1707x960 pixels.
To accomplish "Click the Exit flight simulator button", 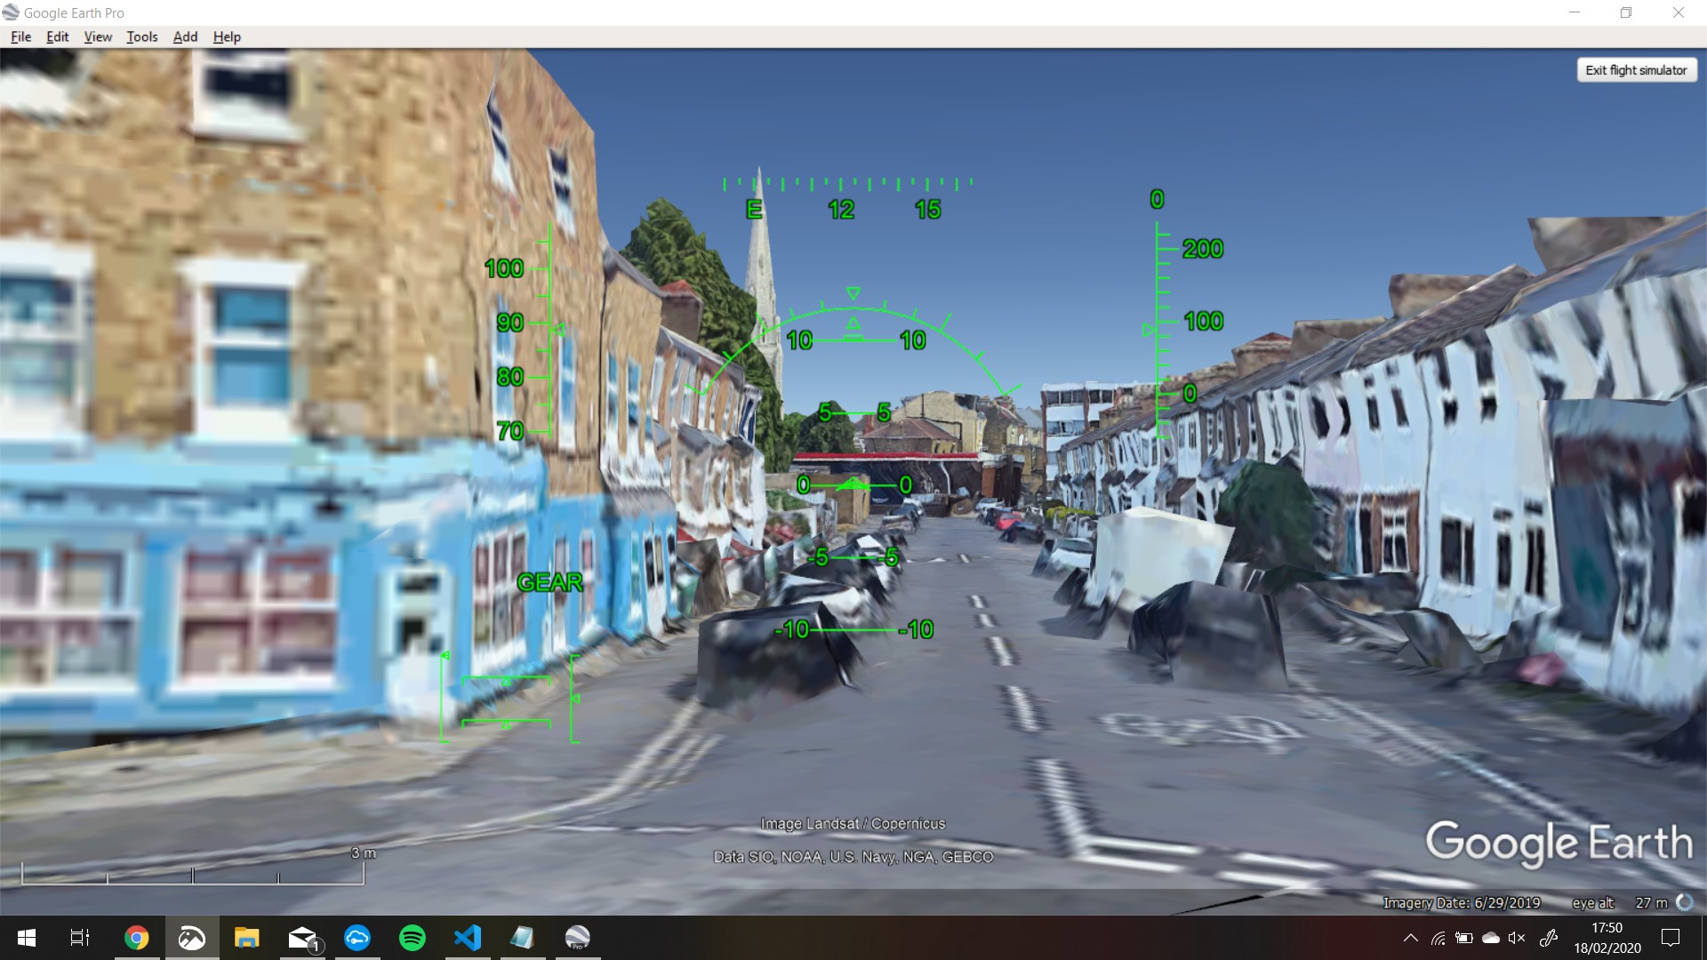I will coord(1636,70).
